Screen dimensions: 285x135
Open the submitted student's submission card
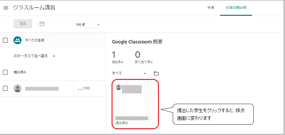pos(135,104)
